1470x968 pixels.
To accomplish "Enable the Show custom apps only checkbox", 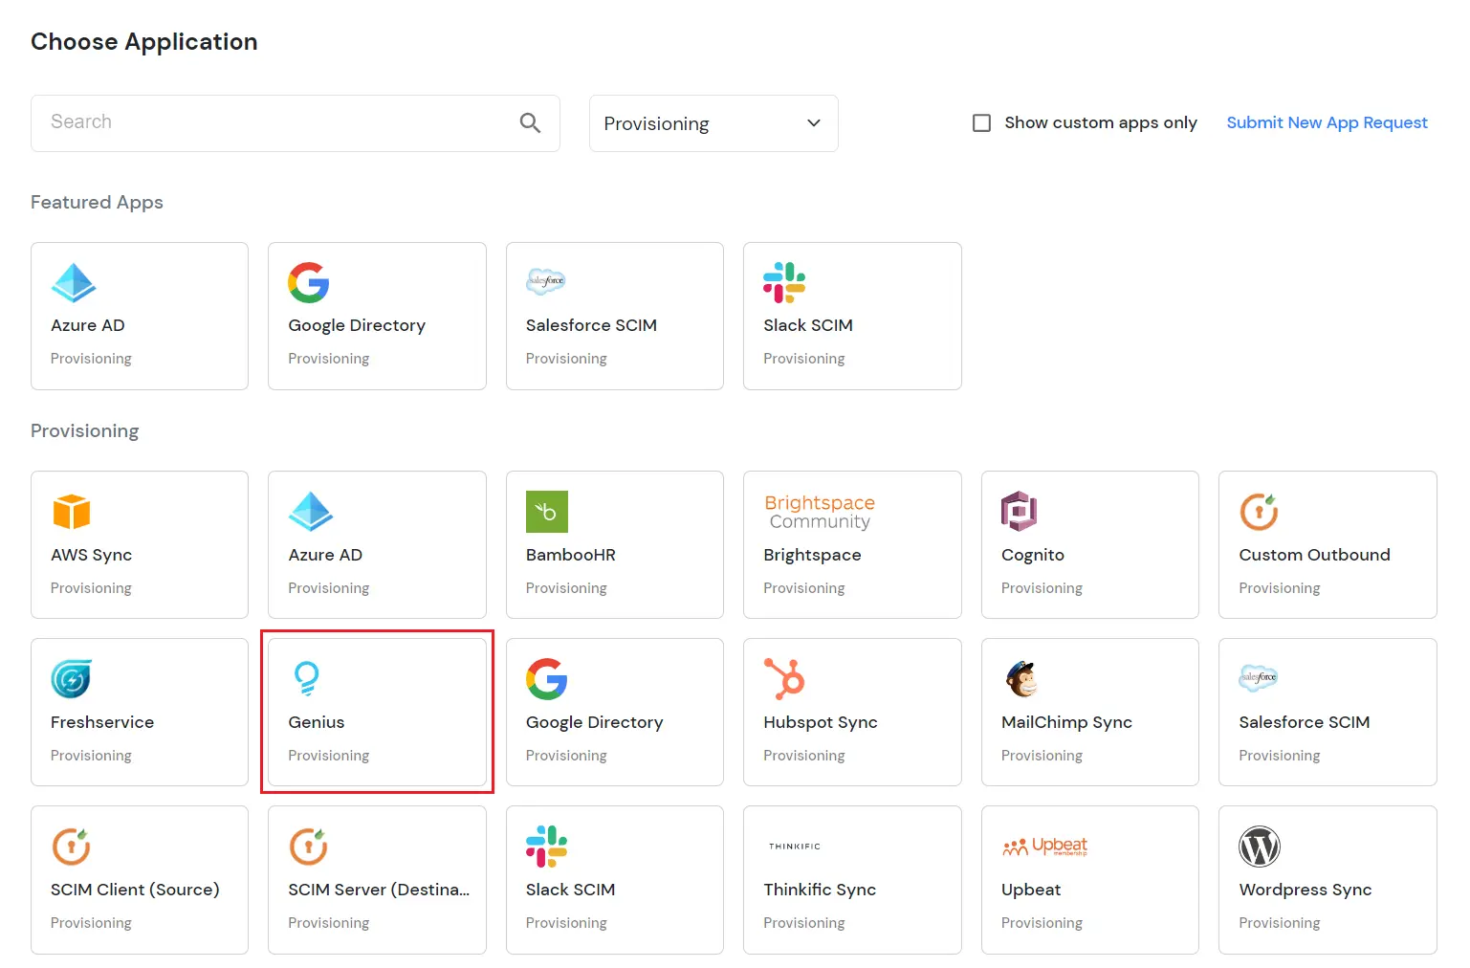I will point(981,122).
